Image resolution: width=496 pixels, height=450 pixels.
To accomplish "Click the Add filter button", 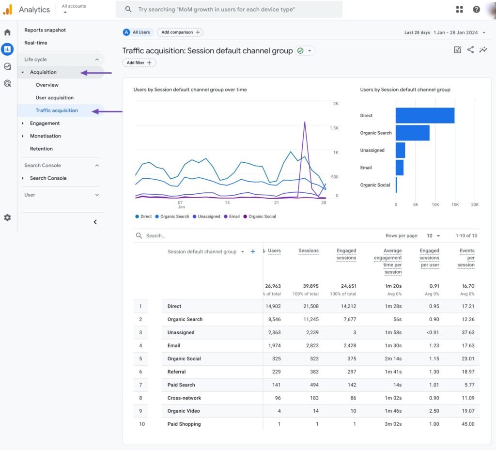I will click(x=139, y=62).
